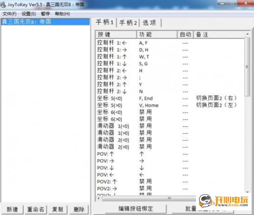
Task: Click the JoyToKey app icon in title bar
Action: (3, 5)
